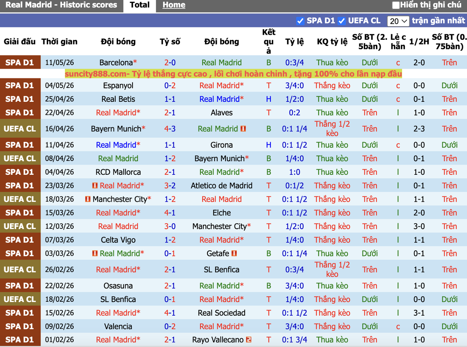This screenshot has width=467, height=347.
Task: Click the date 04/05/26
Action: click(59, 86)
